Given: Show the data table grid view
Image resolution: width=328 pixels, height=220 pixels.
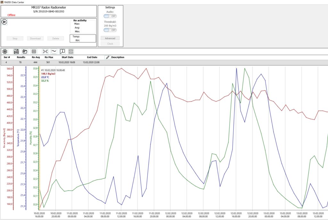Looking at the screenshot, I should (34, 51).
